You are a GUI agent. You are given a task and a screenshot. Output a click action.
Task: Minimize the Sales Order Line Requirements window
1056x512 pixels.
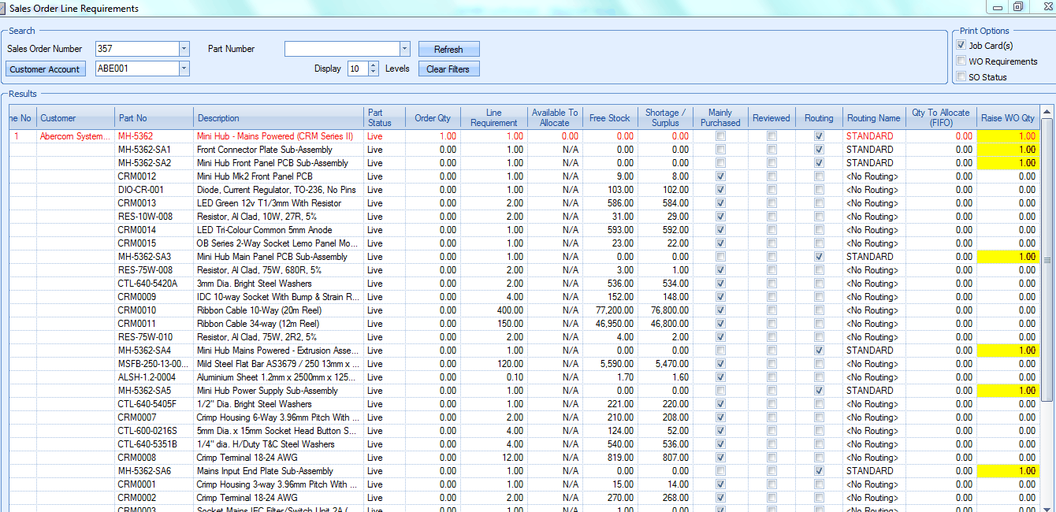click(998, 7)
